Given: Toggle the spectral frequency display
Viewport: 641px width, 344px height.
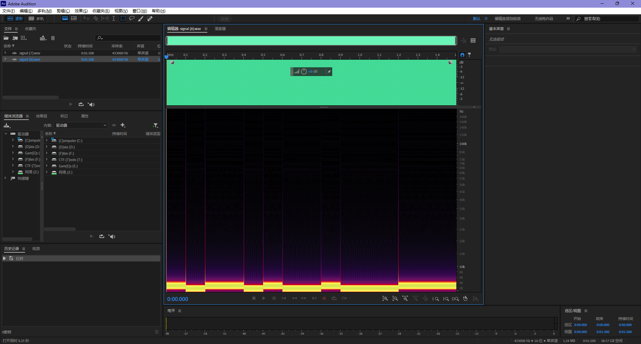Looking at the screenshot, I should click(65, 18).
